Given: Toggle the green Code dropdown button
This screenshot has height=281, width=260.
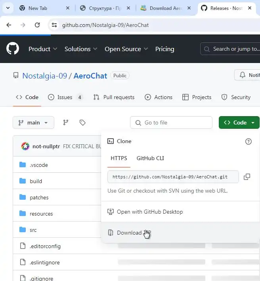Looking at the screenshot, I should (239, 122).
